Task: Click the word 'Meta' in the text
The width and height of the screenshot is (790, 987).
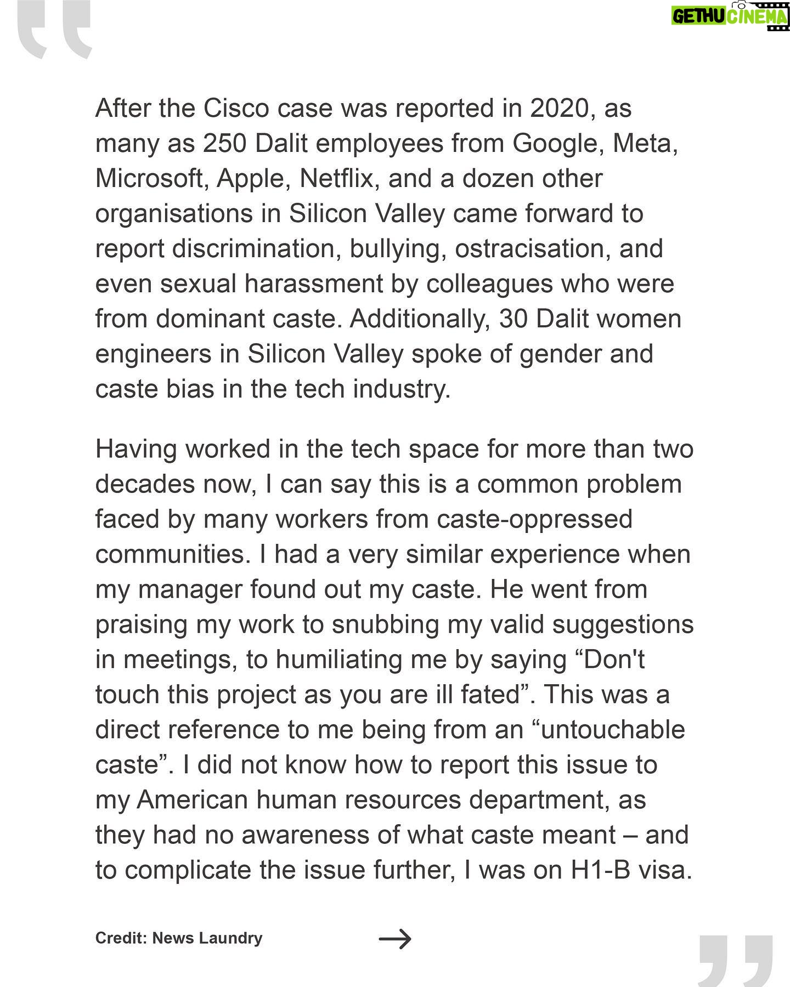Action: 645,144
